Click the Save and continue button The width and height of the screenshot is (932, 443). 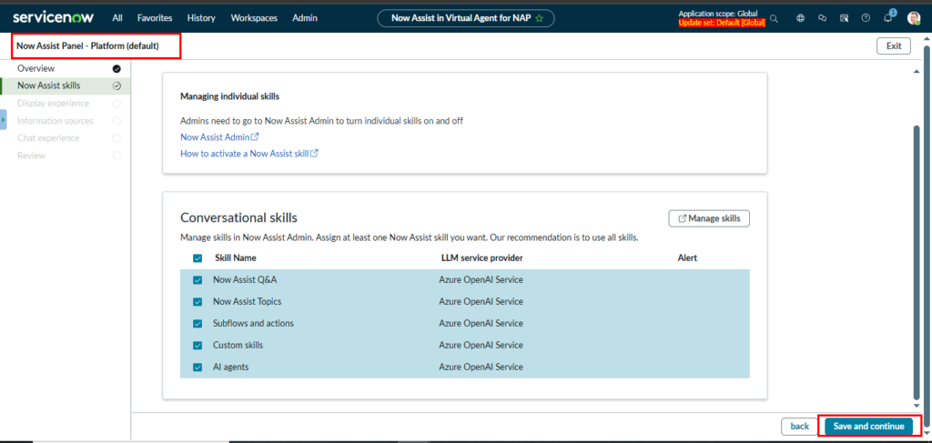click(x=868, y=426)
